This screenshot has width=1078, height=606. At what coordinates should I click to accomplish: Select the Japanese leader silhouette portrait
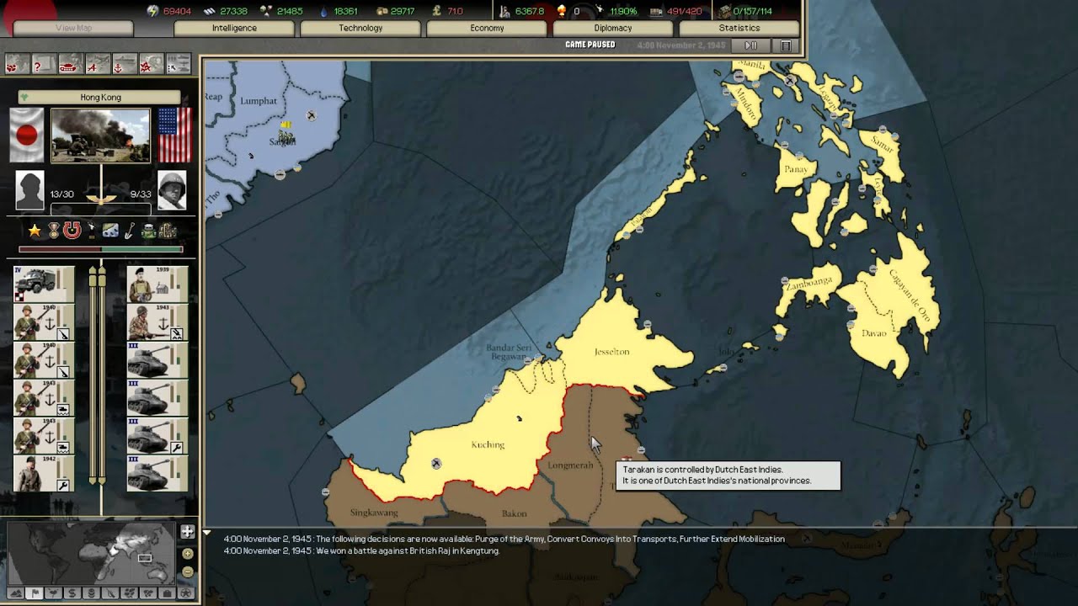point(29,190)
